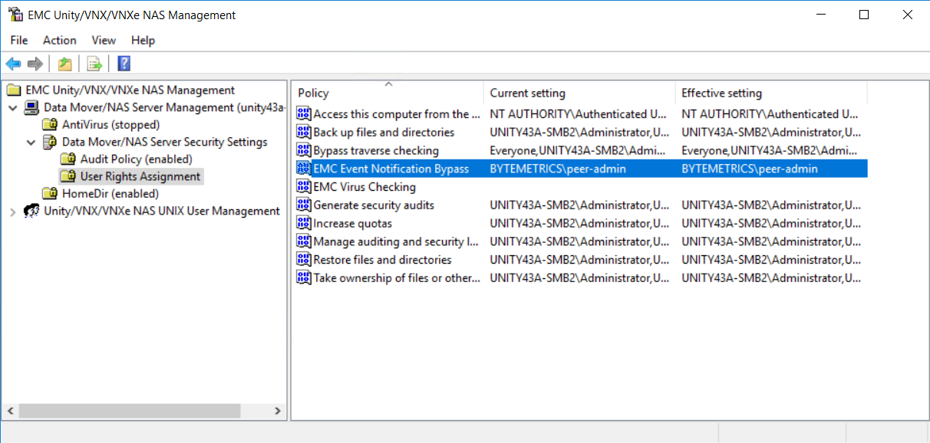930x443 pixels.
Task: Open Help via the blue question mark icon
Action: (x=123, y=64)
